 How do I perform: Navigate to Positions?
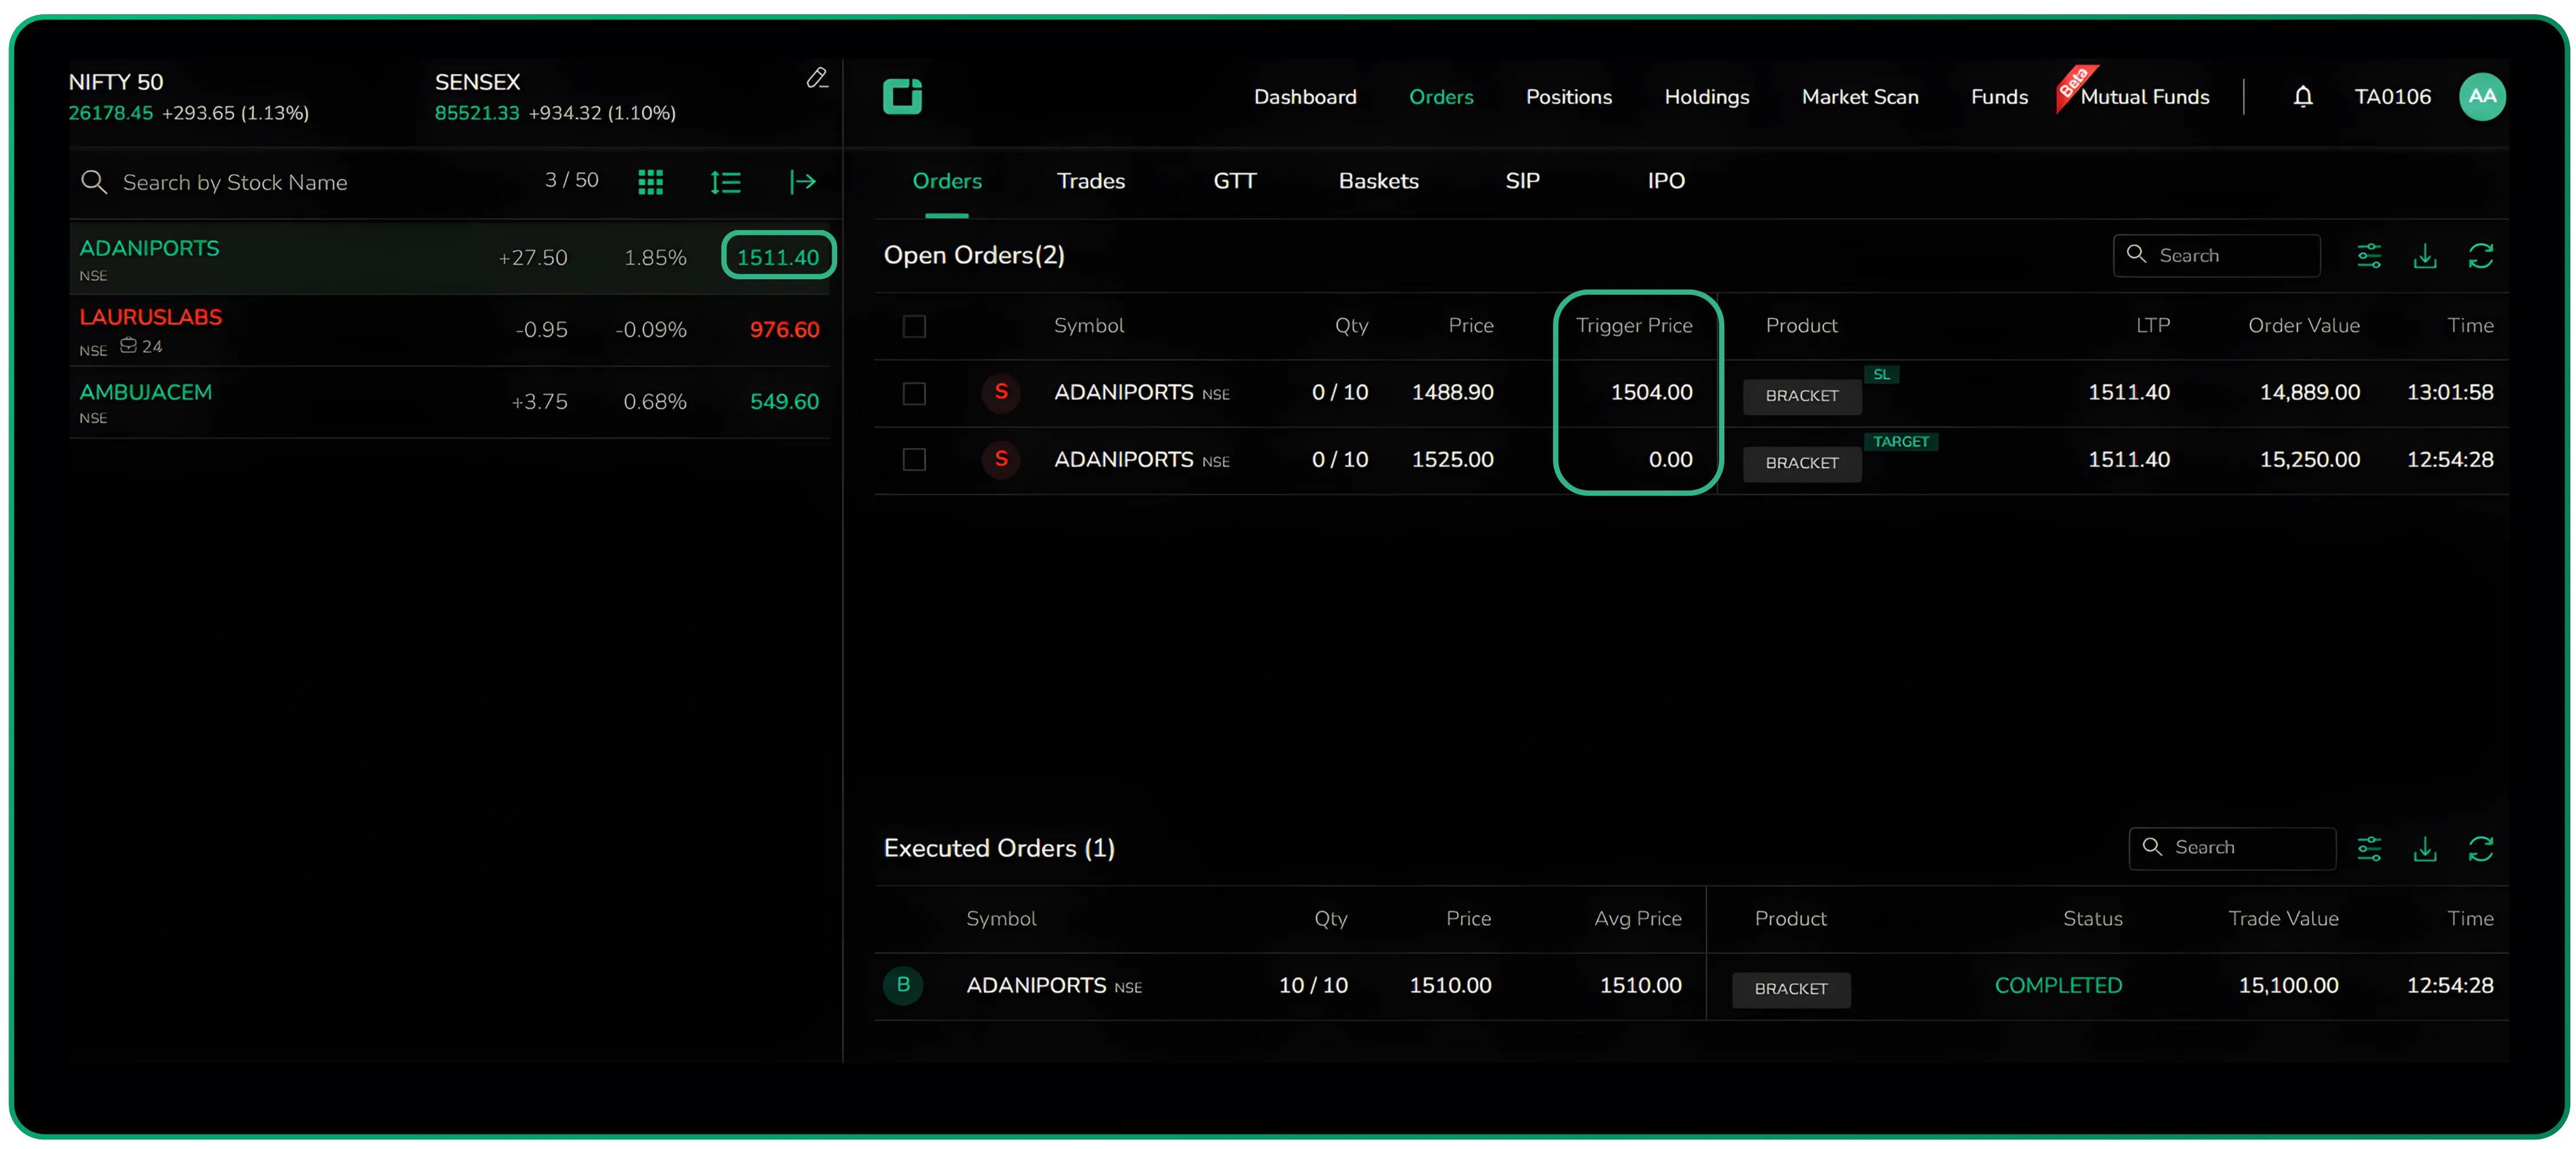[1569, 96]
